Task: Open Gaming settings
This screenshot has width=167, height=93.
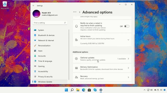Action: (50, 66)
